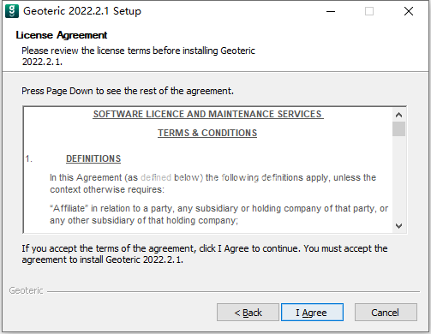Click the 'Press Page Down' instruction text
This screenshot has height=334, width=431.
point(128,91)
